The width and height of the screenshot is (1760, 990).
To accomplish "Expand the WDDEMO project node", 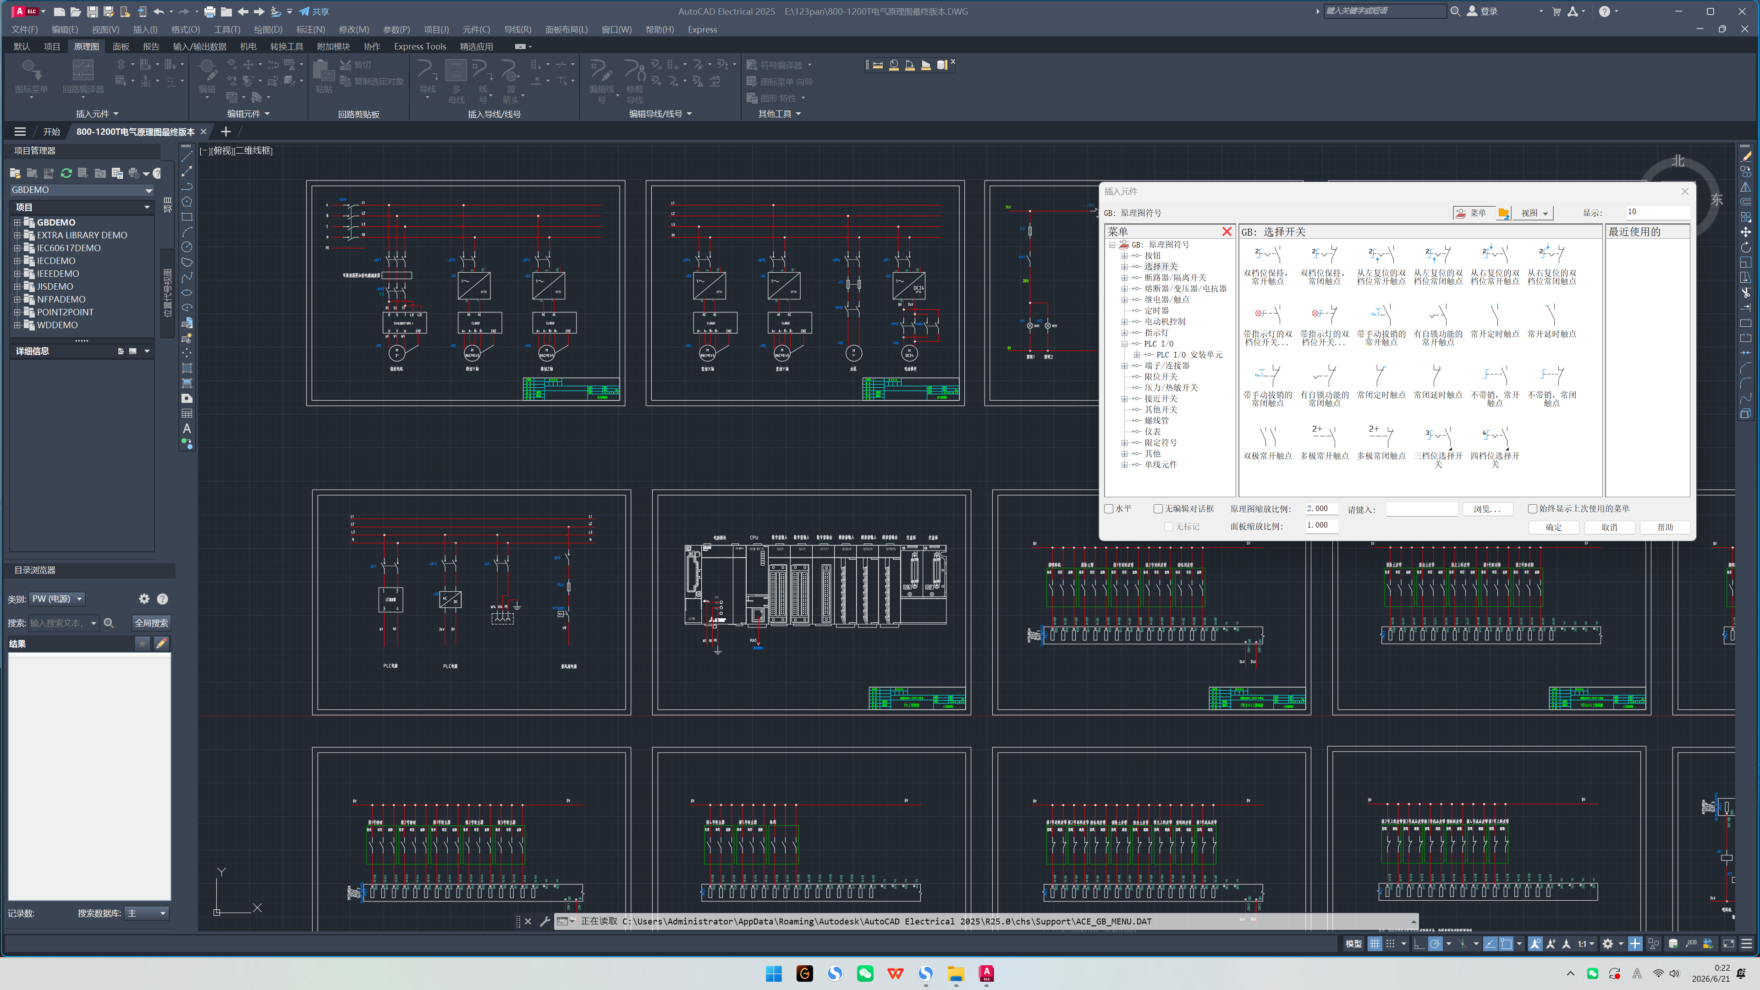I will tap(17, 325).
